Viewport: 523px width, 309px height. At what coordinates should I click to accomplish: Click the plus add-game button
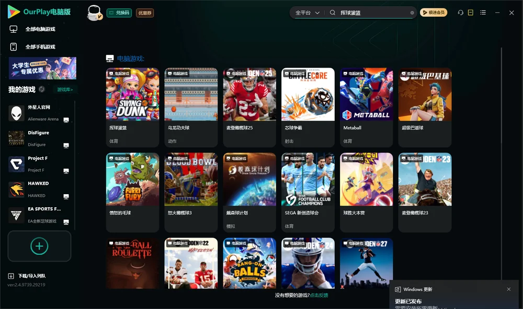39,246
